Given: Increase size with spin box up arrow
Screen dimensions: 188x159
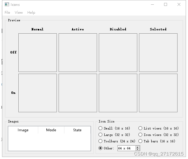Looking at the screenshot, I should point(138,147).
